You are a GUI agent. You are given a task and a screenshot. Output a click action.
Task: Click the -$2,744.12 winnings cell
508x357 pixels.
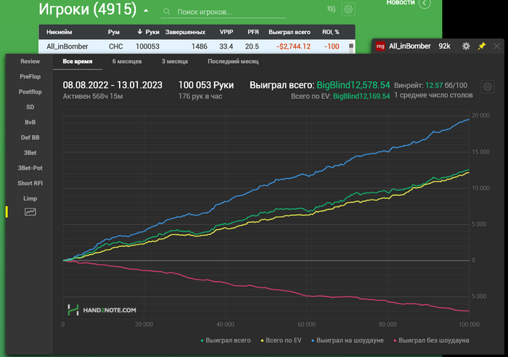[293, 46]
